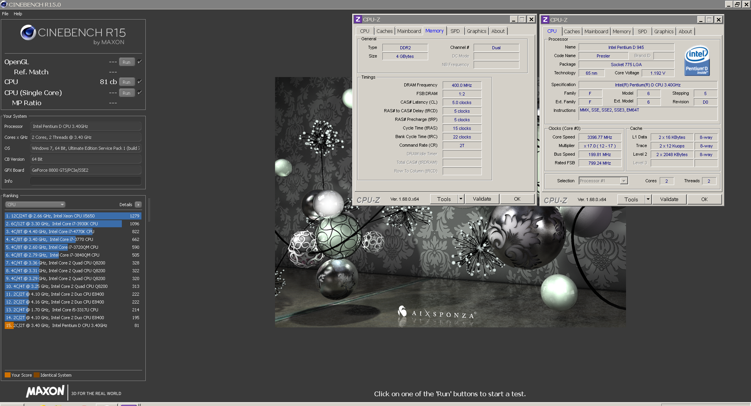Click the CPU-Z Z icon in CPU window title
751x406 pixels.
545,20
